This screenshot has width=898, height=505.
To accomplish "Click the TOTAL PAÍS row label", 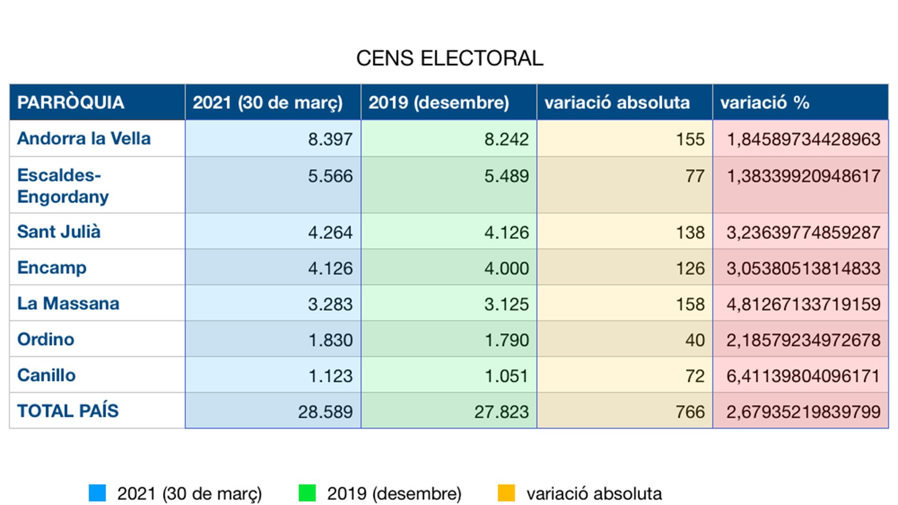I will [x=68, y=411].
